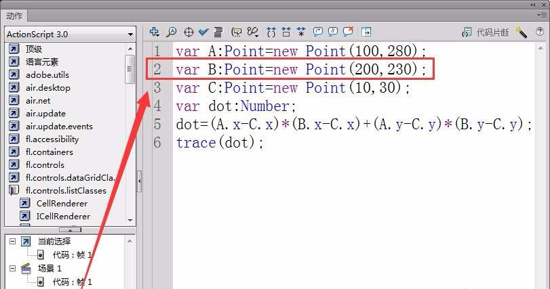This screenshot has width=550, height=289.
Task: Collapse the 当前选择 node in script navigator
Action: coord(13,241)
